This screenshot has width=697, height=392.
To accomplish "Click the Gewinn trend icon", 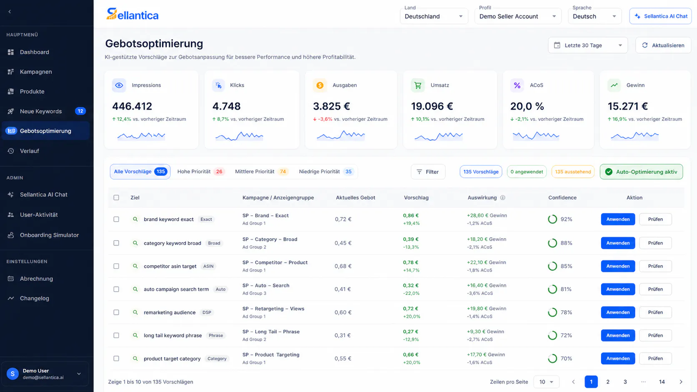I will click(x=614, y=85).
